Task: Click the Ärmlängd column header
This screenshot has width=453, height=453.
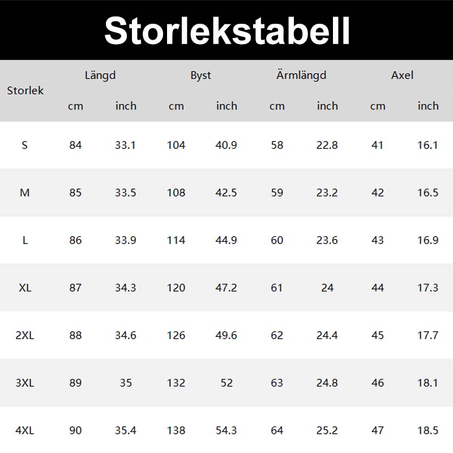Action: click(x=301, y=75)
